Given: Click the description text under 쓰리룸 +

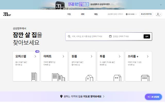Looking at the screenshot, I should 135,64.
